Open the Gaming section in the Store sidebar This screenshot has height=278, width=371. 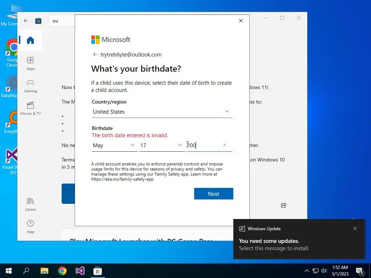pos(30,86)
